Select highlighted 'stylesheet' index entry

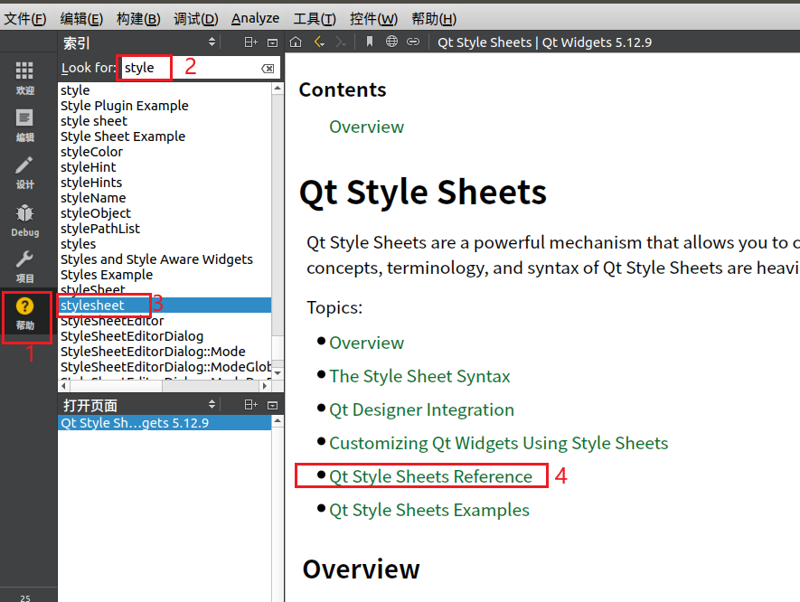point(165,306)
